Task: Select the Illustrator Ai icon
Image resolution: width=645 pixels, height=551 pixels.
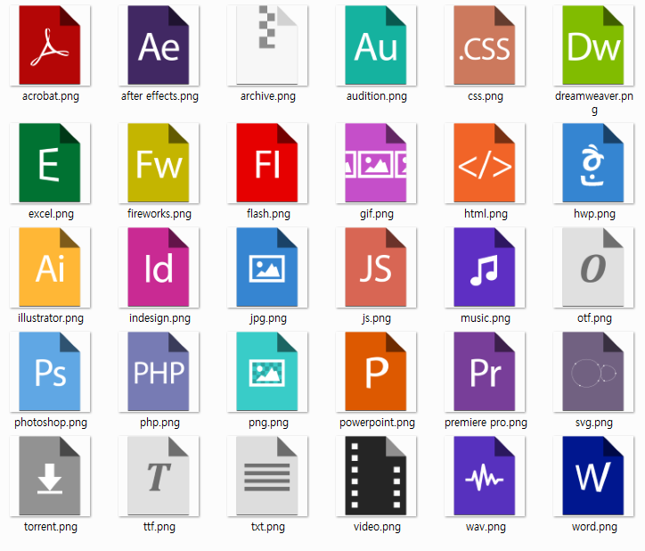Action: 50,267
